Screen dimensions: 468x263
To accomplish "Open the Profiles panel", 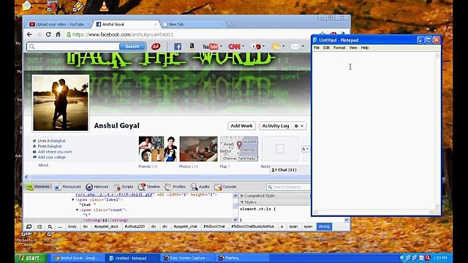I will coord(175,187).
